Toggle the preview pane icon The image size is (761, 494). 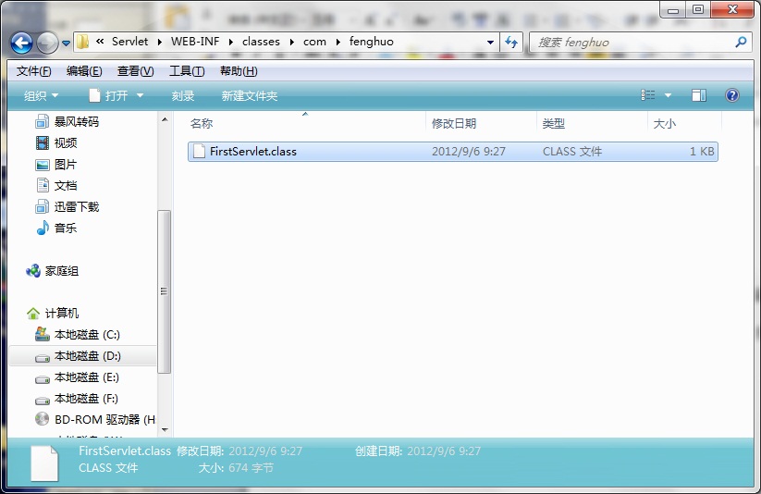tap(699, 95)
